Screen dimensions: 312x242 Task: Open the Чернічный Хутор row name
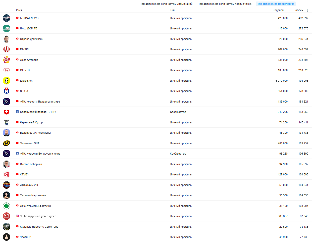(31, 122)
